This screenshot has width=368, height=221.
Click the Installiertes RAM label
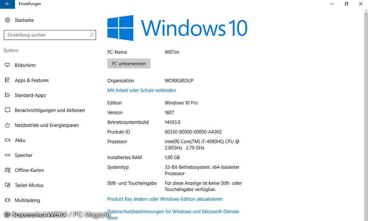[x=125, y=157]
